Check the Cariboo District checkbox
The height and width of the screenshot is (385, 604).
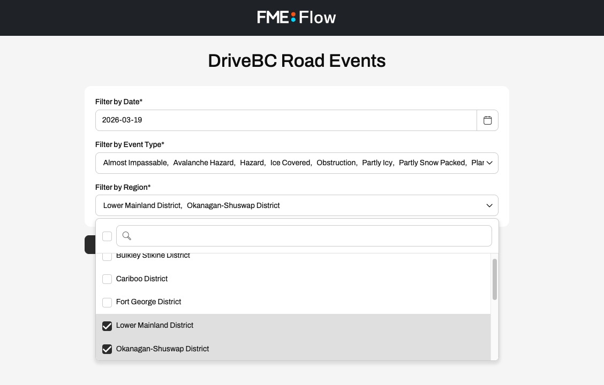click(x=107, y=279)
